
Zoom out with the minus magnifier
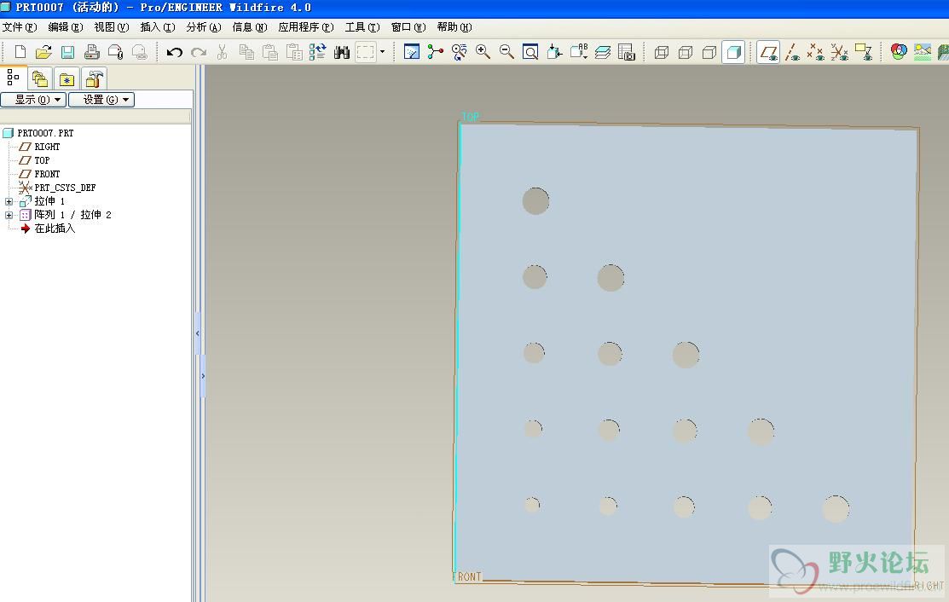[x=506, y=52]
